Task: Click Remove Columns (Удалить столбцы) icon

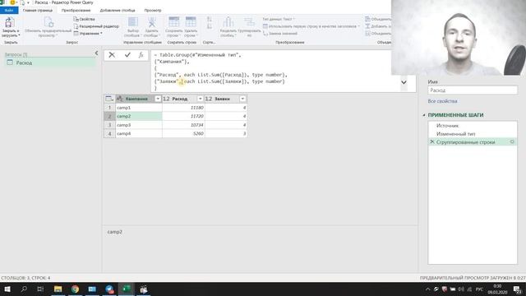Action: [151, 22]
